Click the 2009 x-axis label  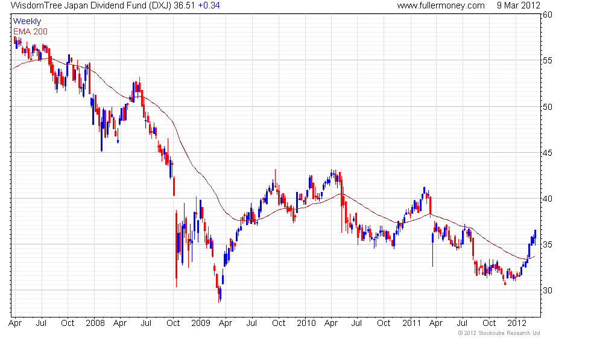click(200, 324)
